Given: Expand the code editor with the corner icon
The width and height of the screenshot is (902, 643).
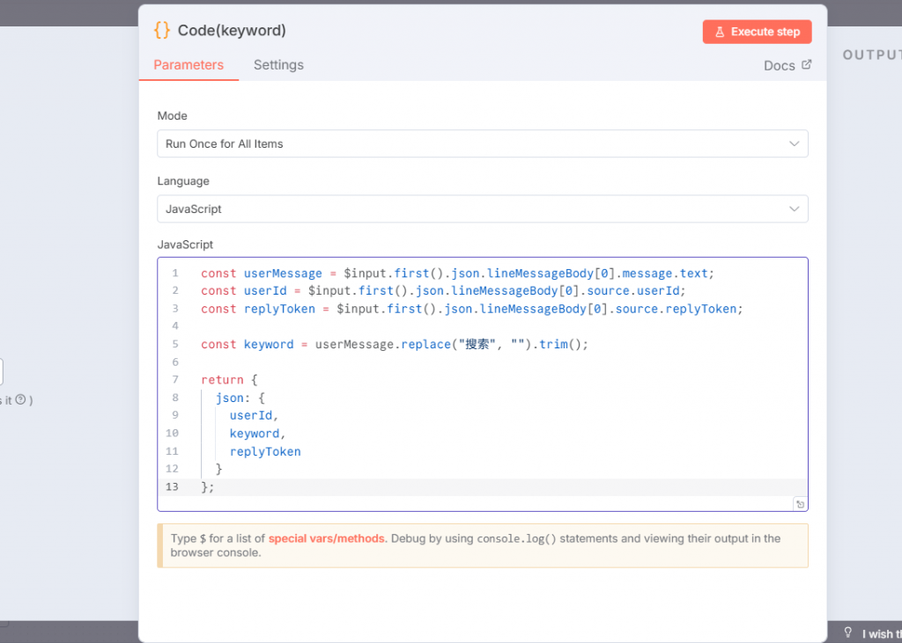Looking at the screenshot, I should [x=799, y=504].
